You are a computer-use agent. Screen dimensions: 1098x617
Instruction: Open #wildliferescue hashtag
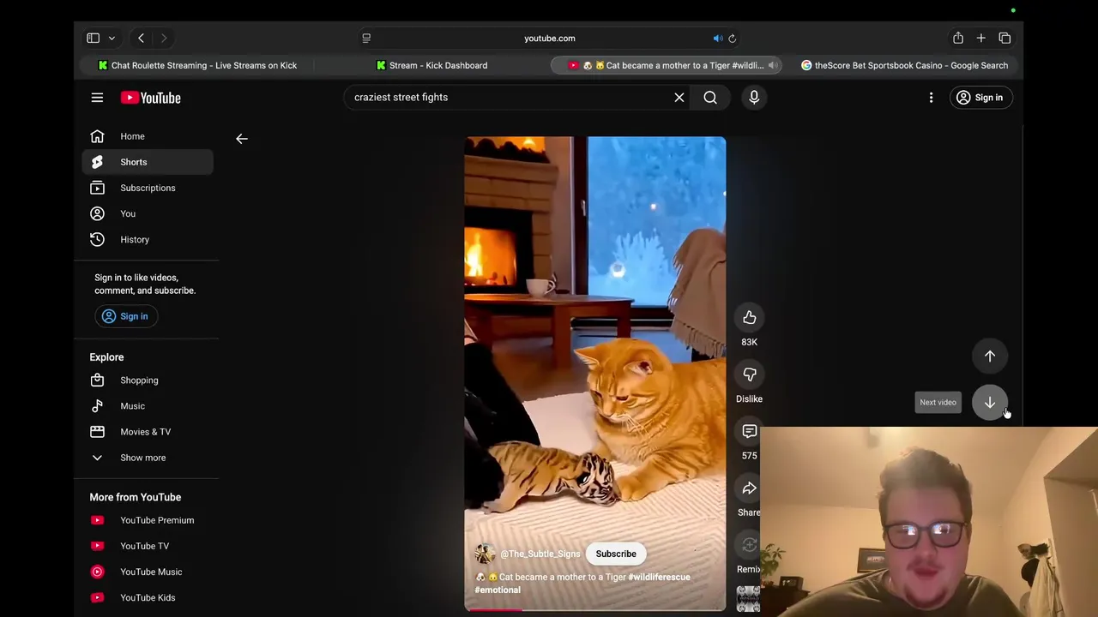click(659, 578)
